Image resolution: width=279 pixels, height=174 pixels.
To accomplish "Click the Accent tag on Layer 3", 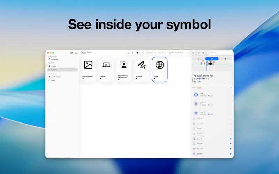I will click(210, 114).
